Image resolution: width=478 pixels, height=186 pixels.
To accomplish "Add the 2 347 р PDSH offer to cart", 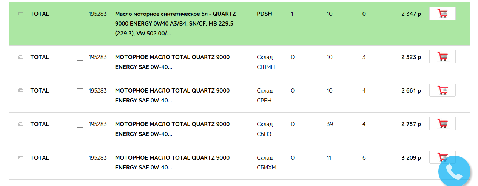I will point(443,14).
